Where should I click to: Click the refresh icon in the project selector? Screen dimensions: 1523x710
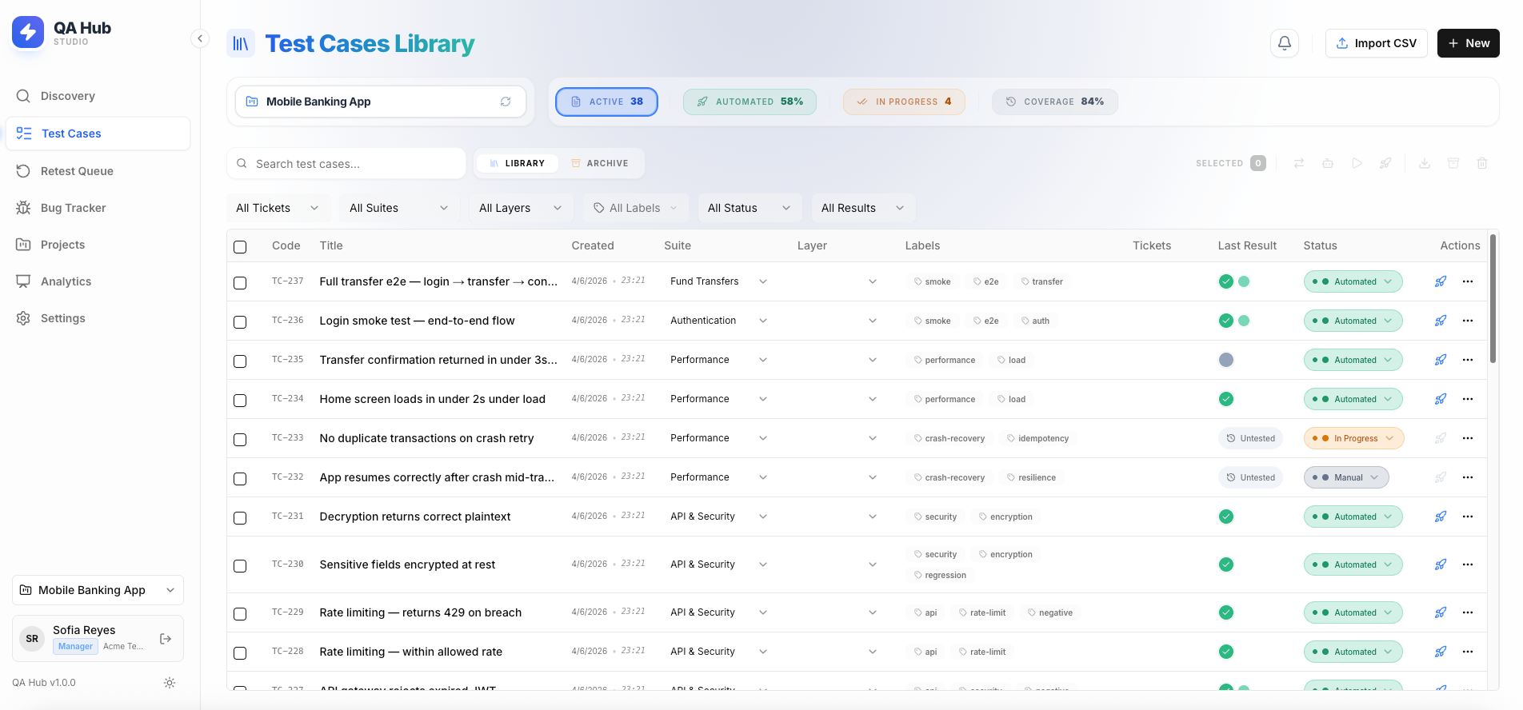[x=506, y=102]
